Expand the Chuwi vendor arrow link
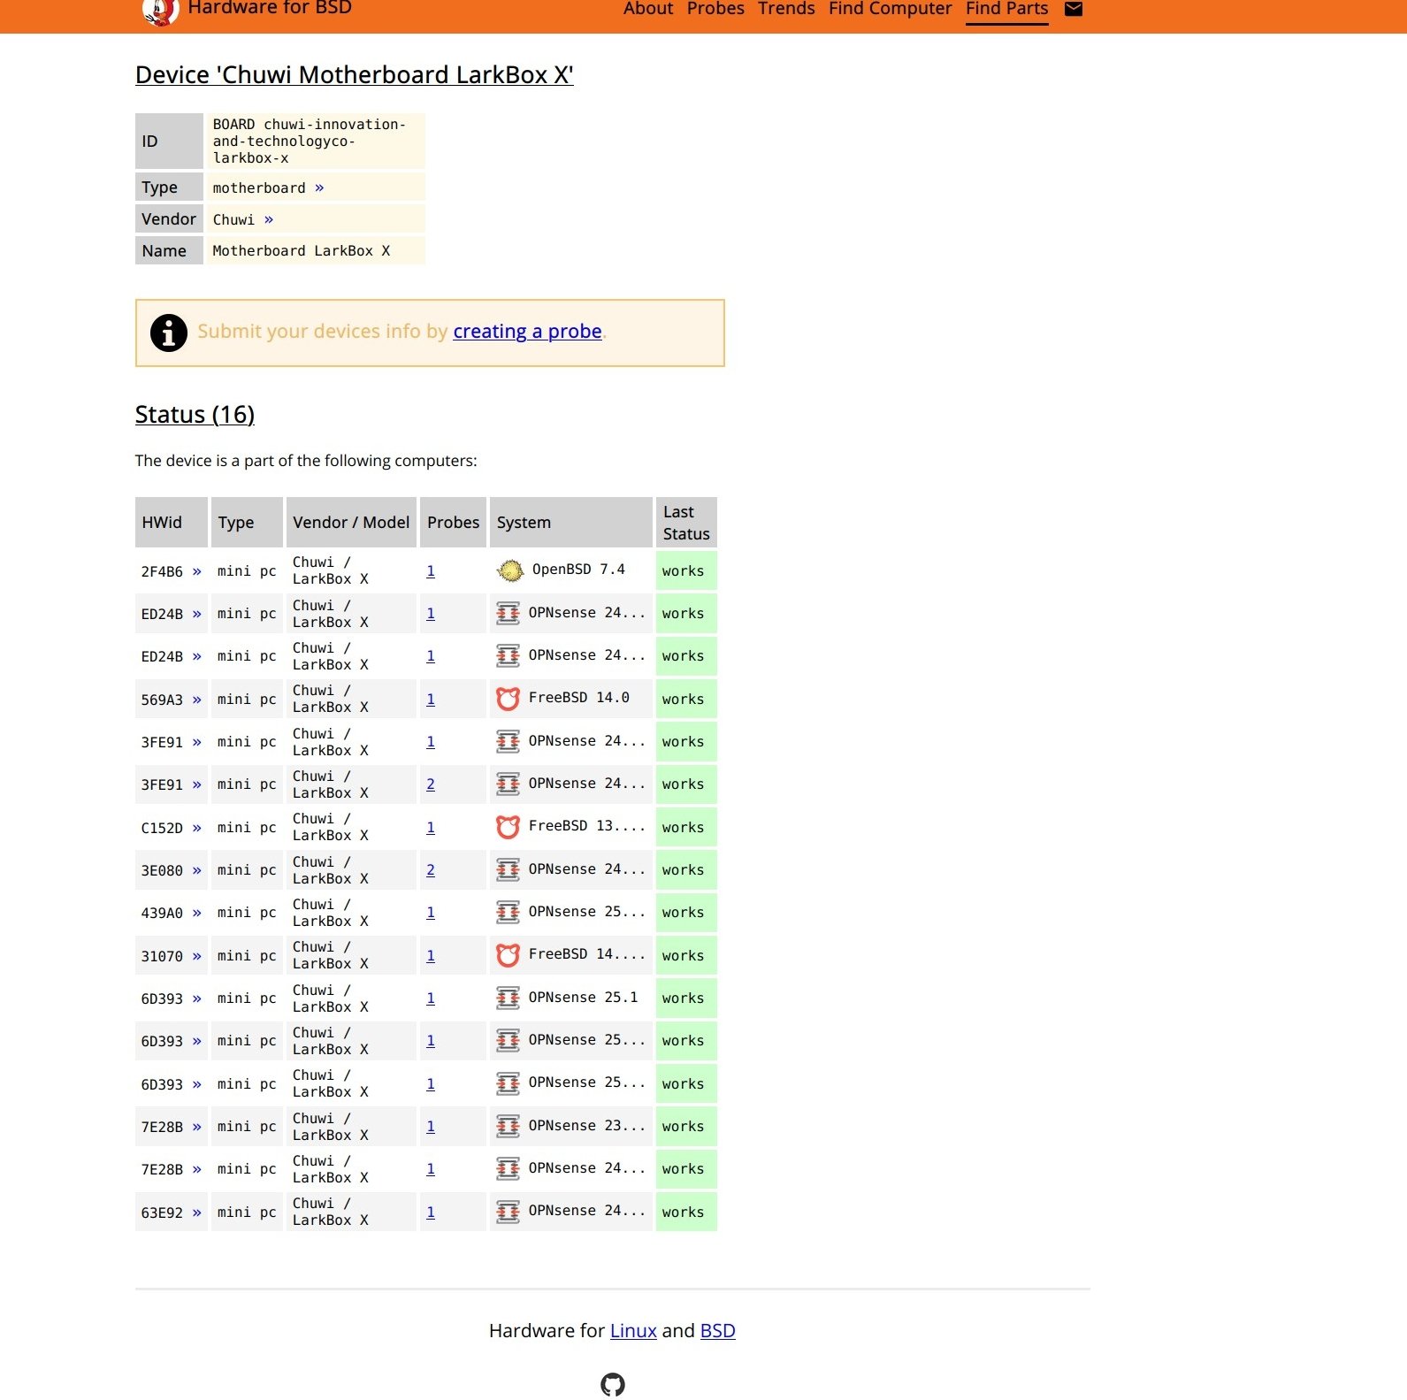The height and width of the screenshot is (1400, 1407). 269,219
